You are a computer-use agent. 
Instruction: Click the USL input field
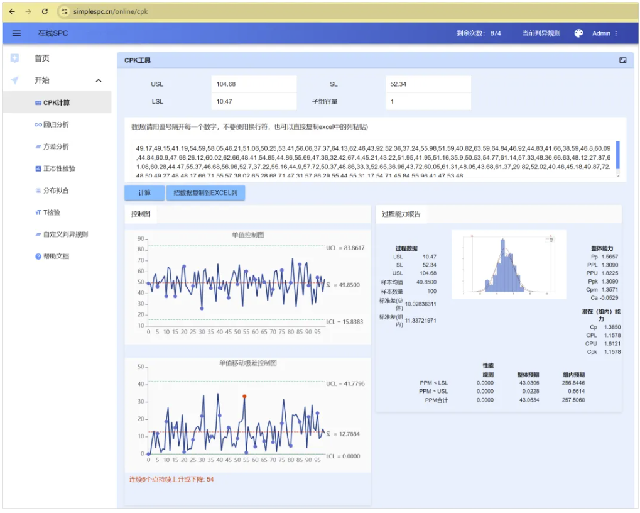[252, 84]
